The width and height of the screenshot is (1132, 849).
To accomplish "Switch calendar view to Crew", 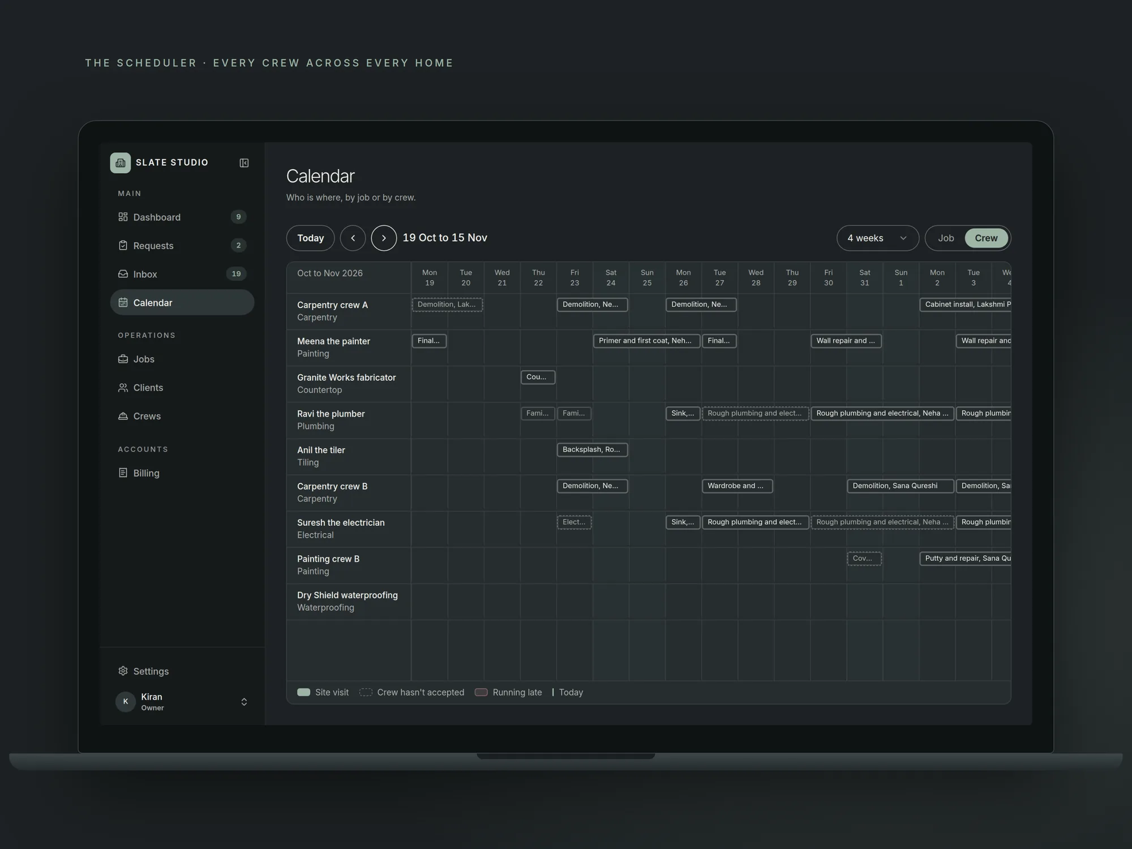I will 986,238.
